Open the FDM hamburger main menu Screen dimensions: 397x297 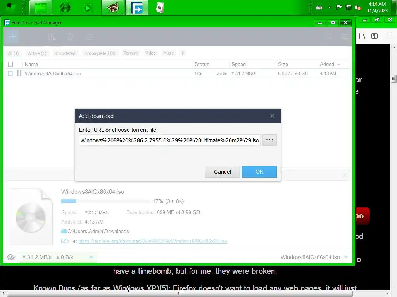tap(345, 37)
